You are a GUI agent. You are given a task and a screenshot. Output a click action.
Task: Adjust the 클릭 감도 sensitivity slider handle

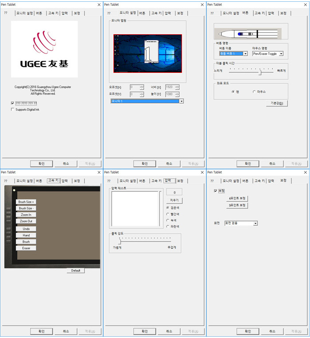tap(120, 240)
